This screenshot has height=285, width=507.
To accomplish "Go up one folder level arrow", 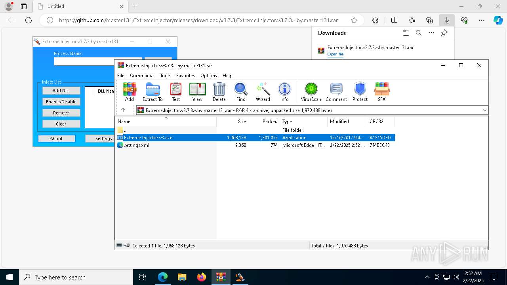I will (123, 110).
